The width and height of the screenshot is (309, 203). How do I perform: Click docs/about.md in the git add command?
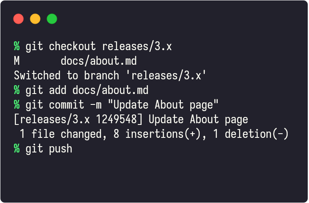pos(111,90)
